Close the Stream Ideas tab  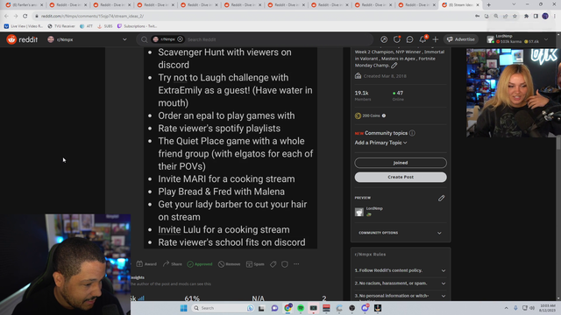[477, 5]
